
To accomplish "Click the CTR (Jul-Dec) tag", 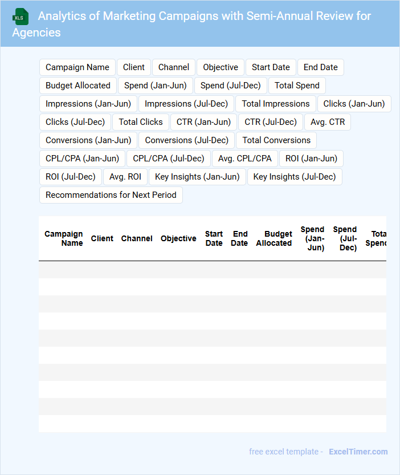I will point(271,122).
